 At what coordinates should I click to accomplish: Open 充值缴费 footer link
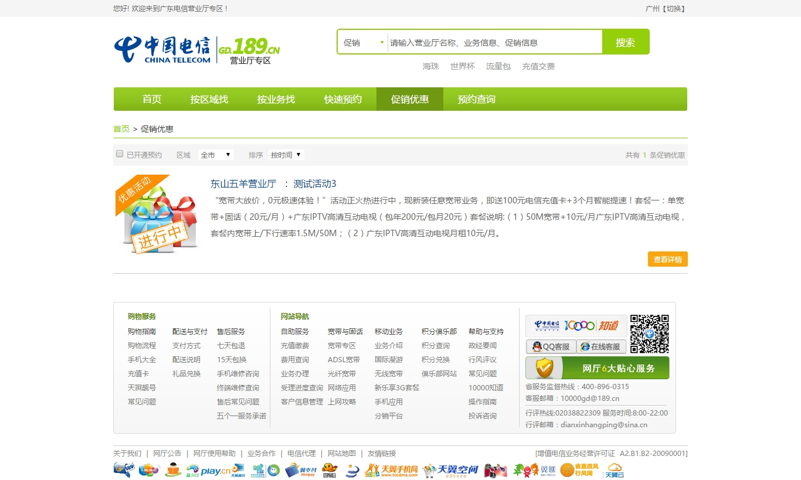(295, 346)
